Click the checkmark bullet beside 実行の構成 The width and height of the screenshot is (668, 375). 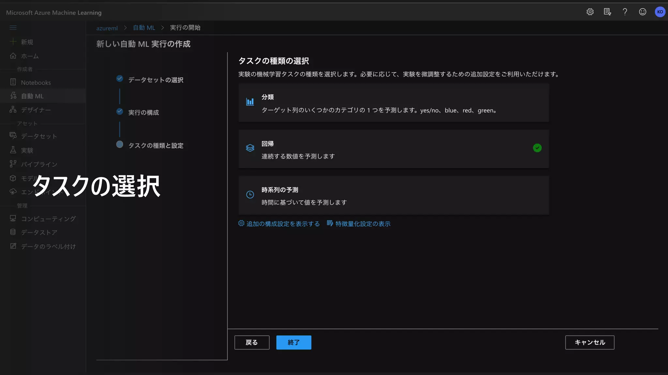120,111
